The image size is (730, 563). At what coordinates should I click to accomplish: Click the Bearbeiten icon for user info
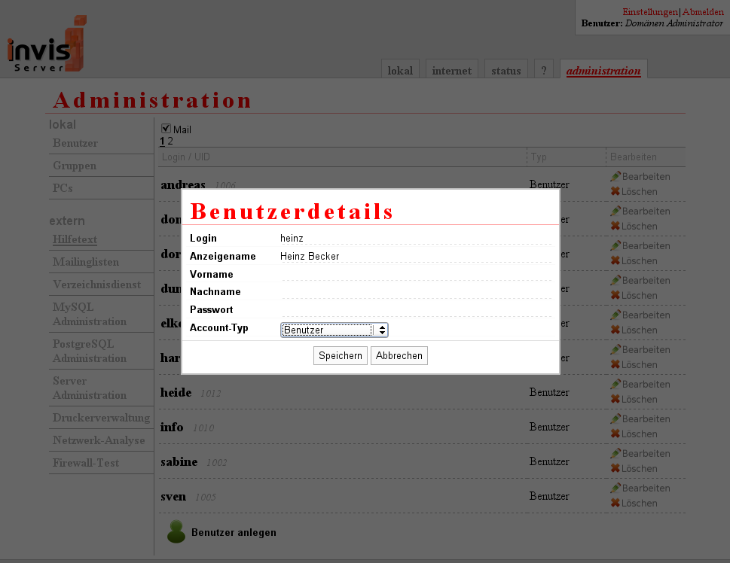pyautogui.click(x=614, y=418)
